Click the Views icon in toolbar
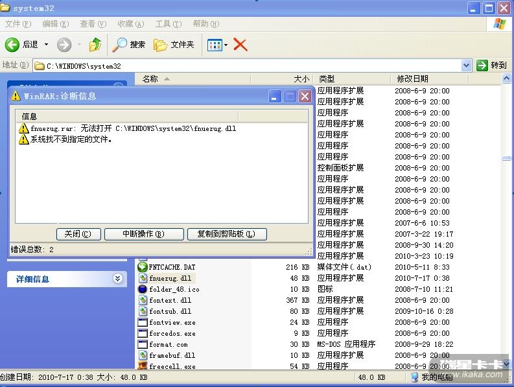514x387 pixels. click(x=215, y=45)
